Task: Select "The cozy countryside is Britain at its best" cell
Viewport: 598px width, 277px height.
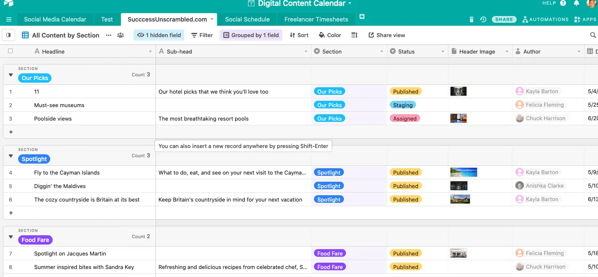Action: click(x=87, y=200)
